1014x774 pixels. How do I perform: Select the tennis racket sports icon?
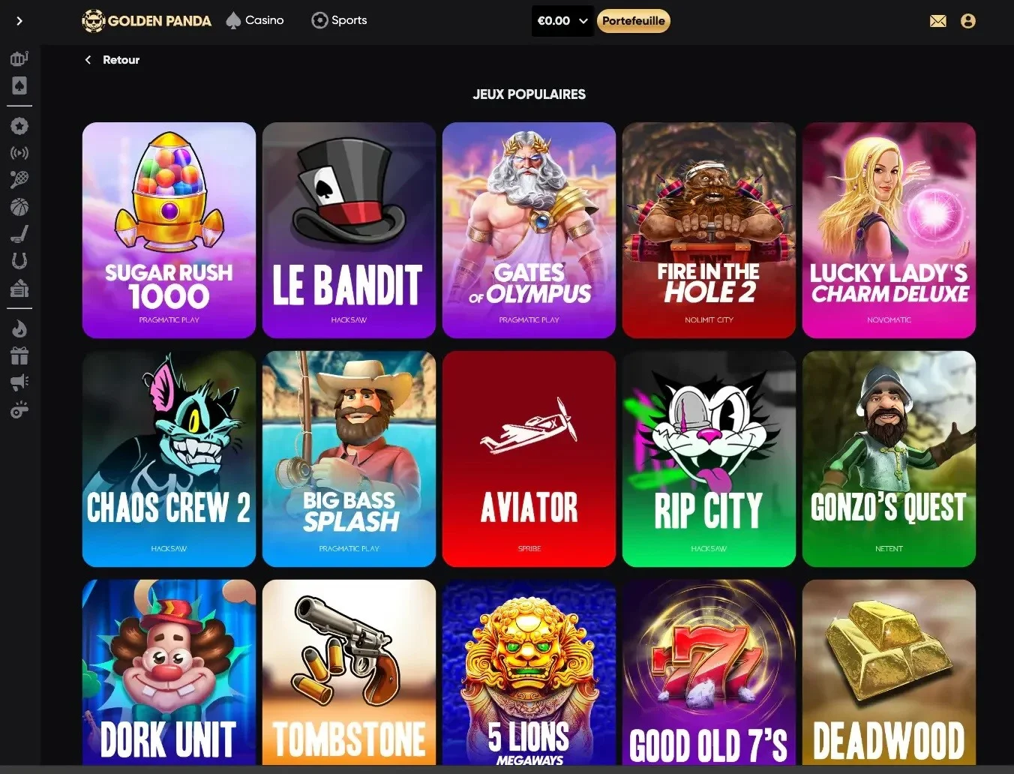point(19,180)
